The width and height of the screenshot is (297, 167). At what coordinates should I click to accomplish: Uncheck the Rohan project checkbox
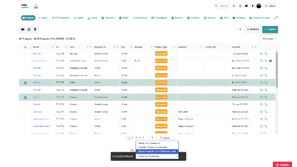click(25, 97)
